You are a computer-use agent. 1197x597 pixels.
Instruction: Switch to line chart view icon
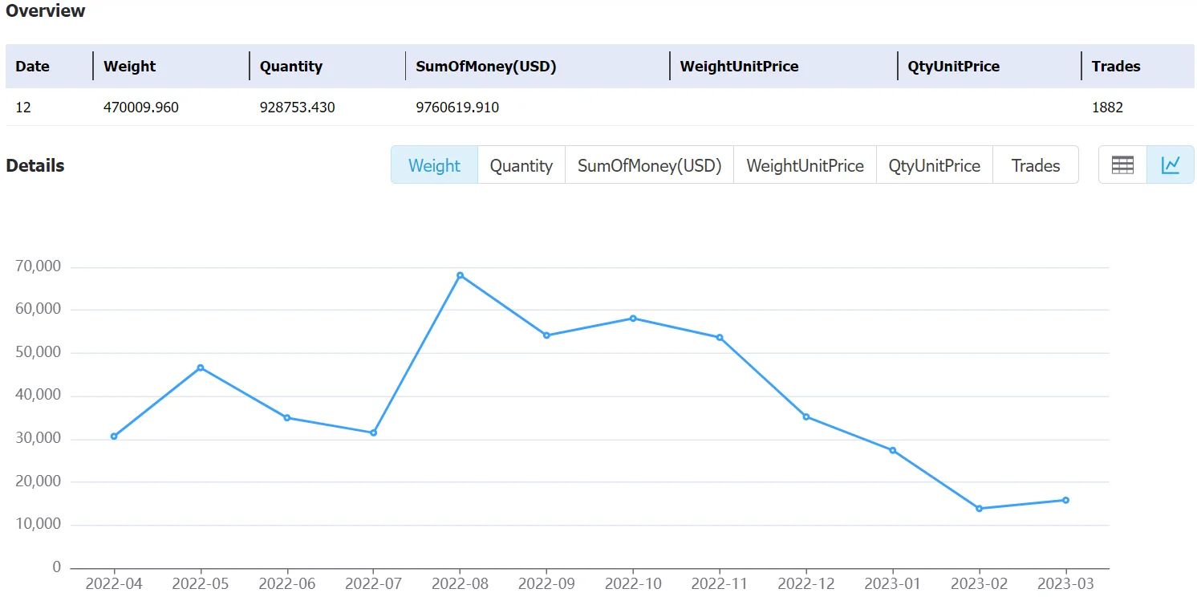coord(1171,164)
